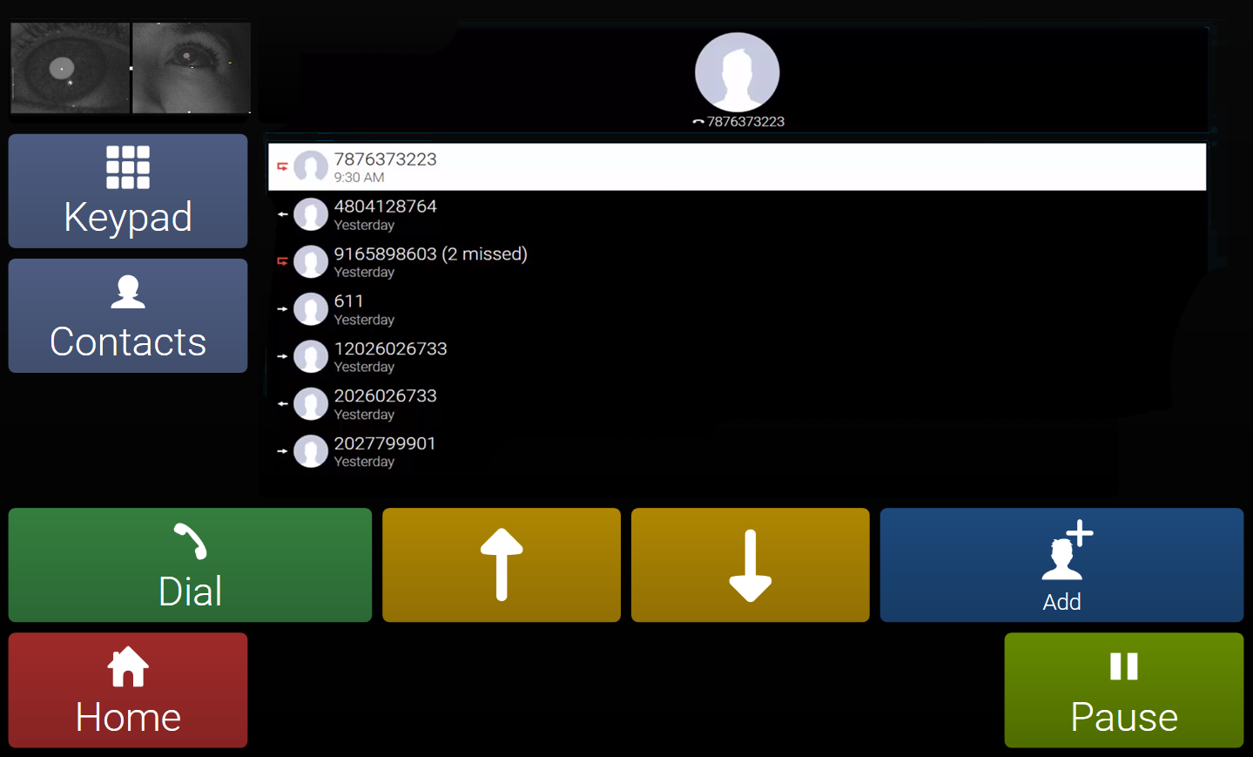
Task: Select the 2026026733 call entry
Action: coord(610,402)
